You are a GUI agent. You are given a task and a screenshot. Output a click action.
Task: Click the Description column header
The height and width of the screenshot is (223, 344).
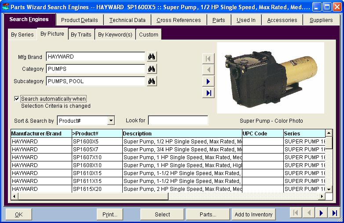tap(182, 133)
